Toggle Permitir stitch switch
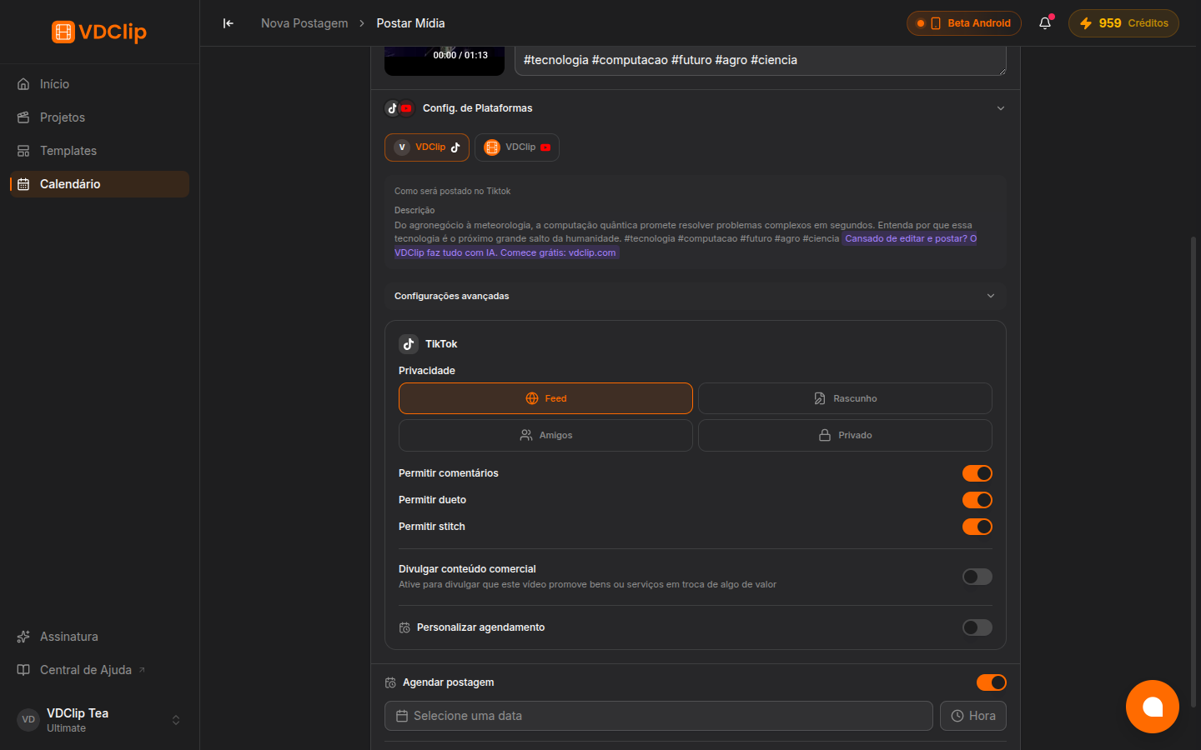Screen dimensions: 1201x750 coord(977,527)
